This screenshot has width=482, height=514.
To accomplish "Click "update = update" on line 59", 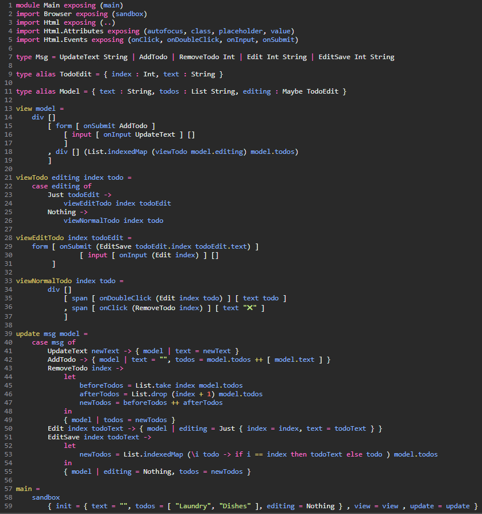I will [x=440, y=506].
